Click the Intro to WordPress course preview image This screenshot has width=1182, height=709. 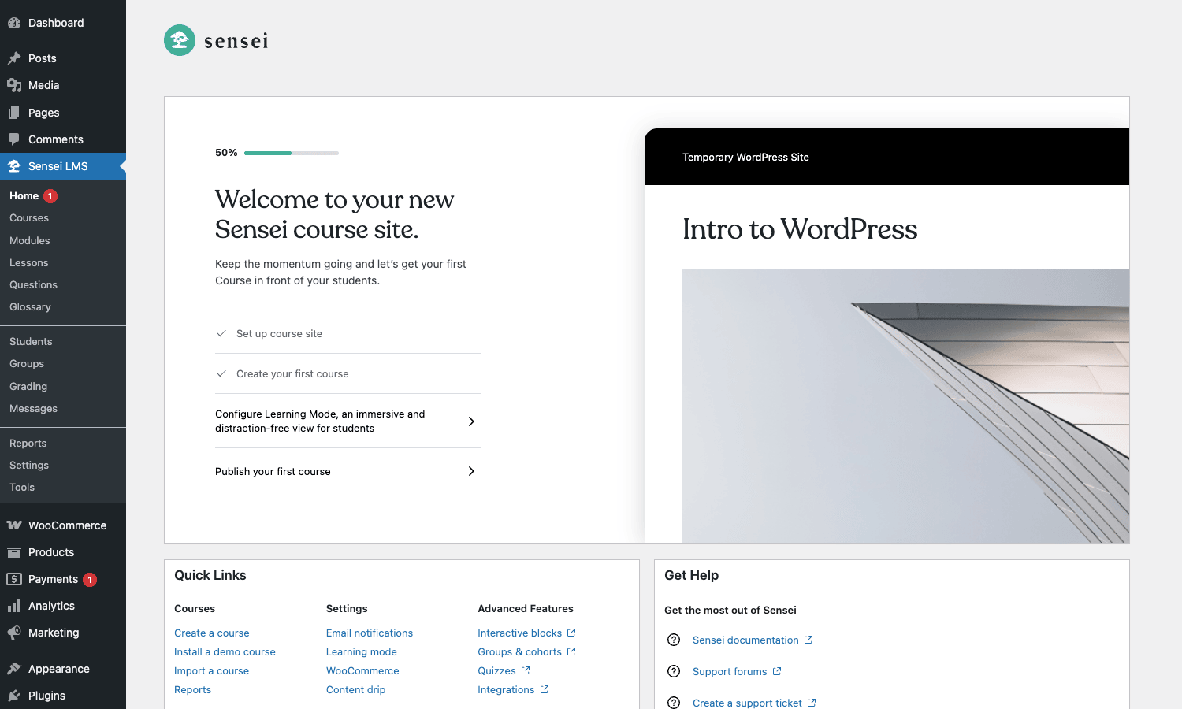(x=905, y=406)
